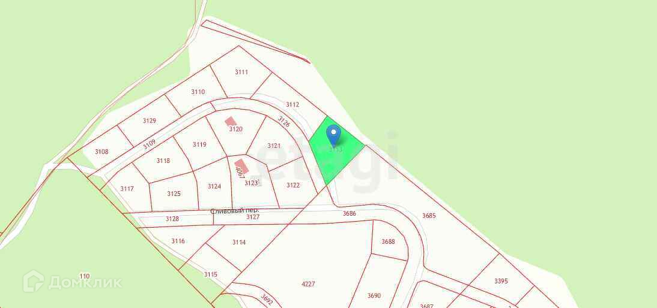657x308 pixels.
Task: Click road parcel 3686
Action: tap(349, 213)
